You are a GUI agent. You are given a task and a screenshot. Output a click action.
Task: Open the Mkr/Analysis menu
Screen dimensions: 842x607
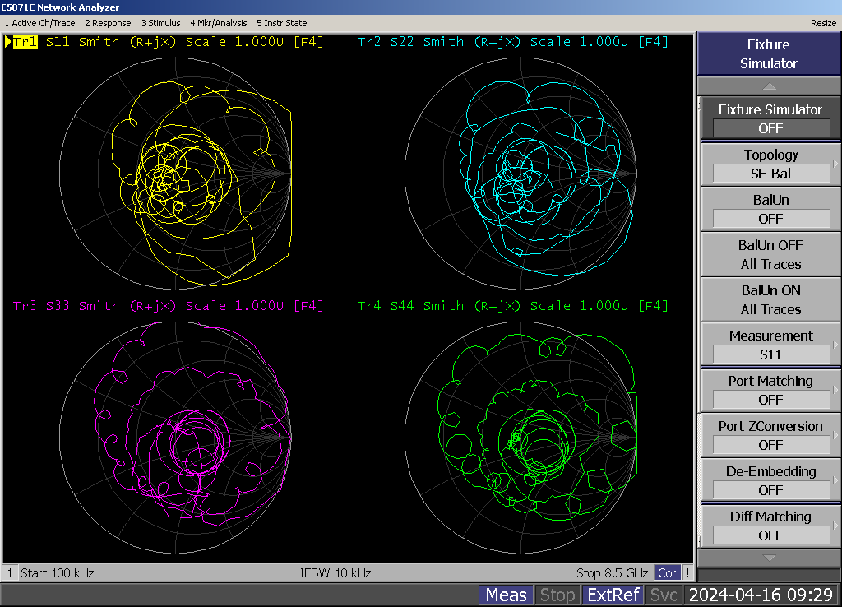[x=219, y=23]
